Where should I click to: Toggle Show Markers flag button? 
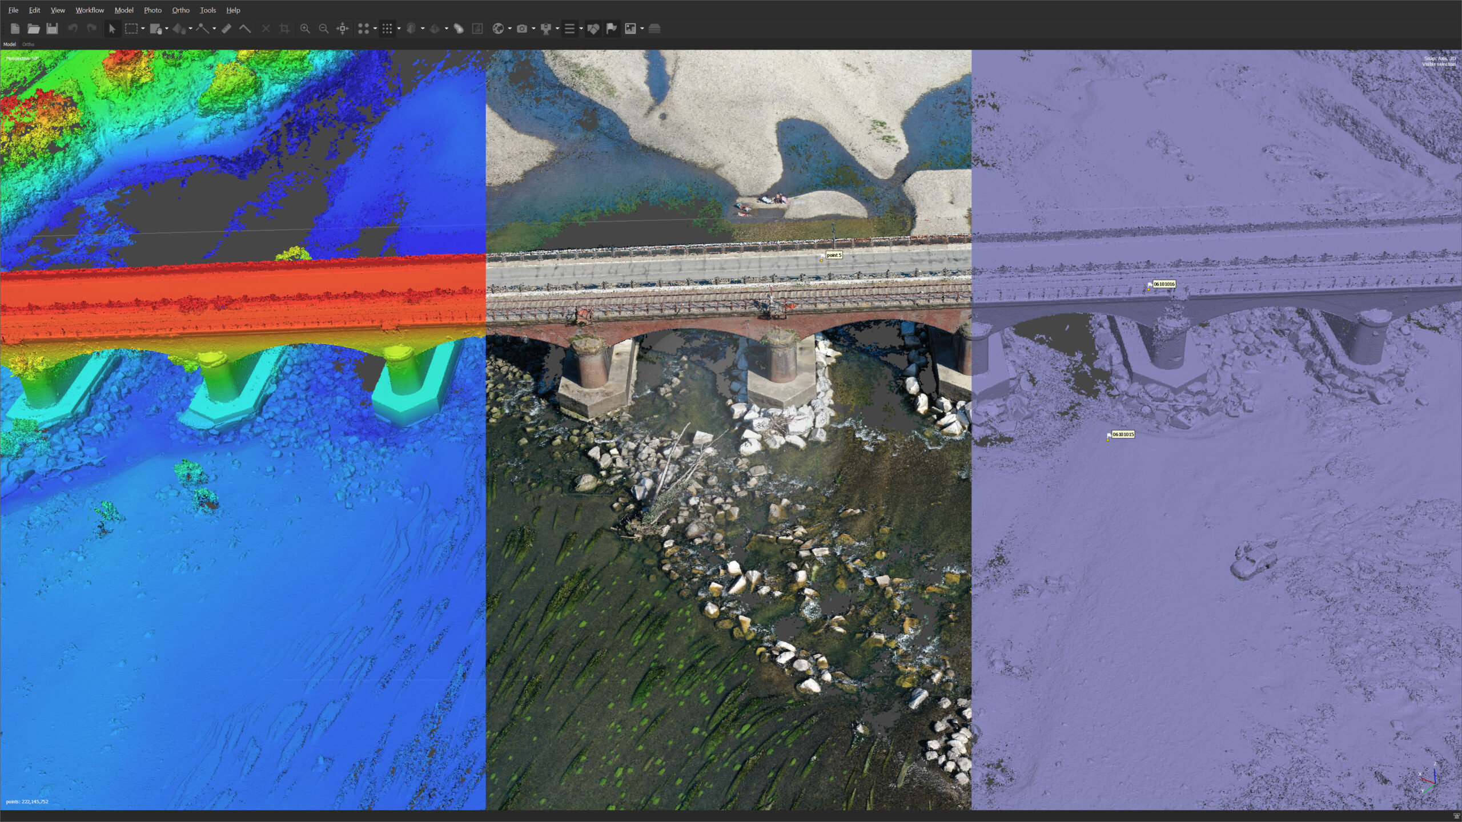click(x=612, y=29)
